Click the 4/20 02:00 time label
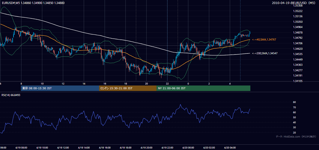Screen dimensions: 319x150 pos(209,148)
